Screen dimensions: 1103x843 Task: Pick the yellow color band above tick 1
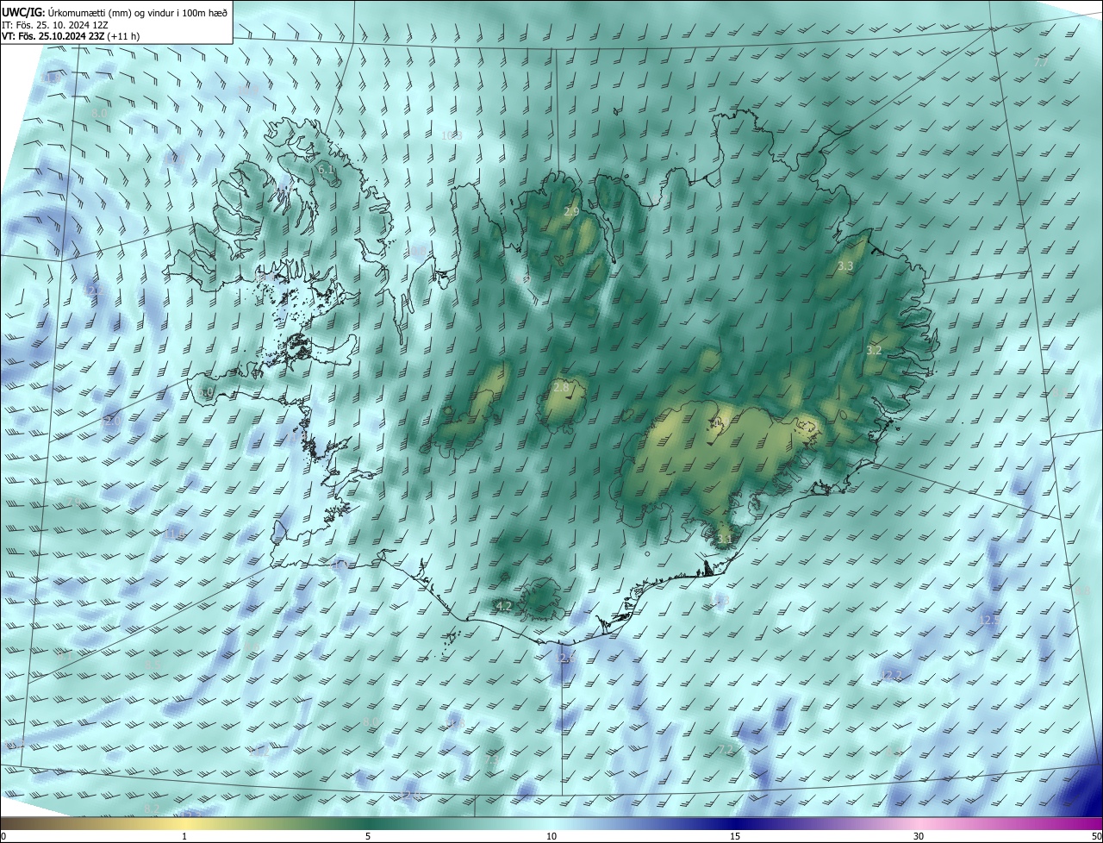(184, 823)
